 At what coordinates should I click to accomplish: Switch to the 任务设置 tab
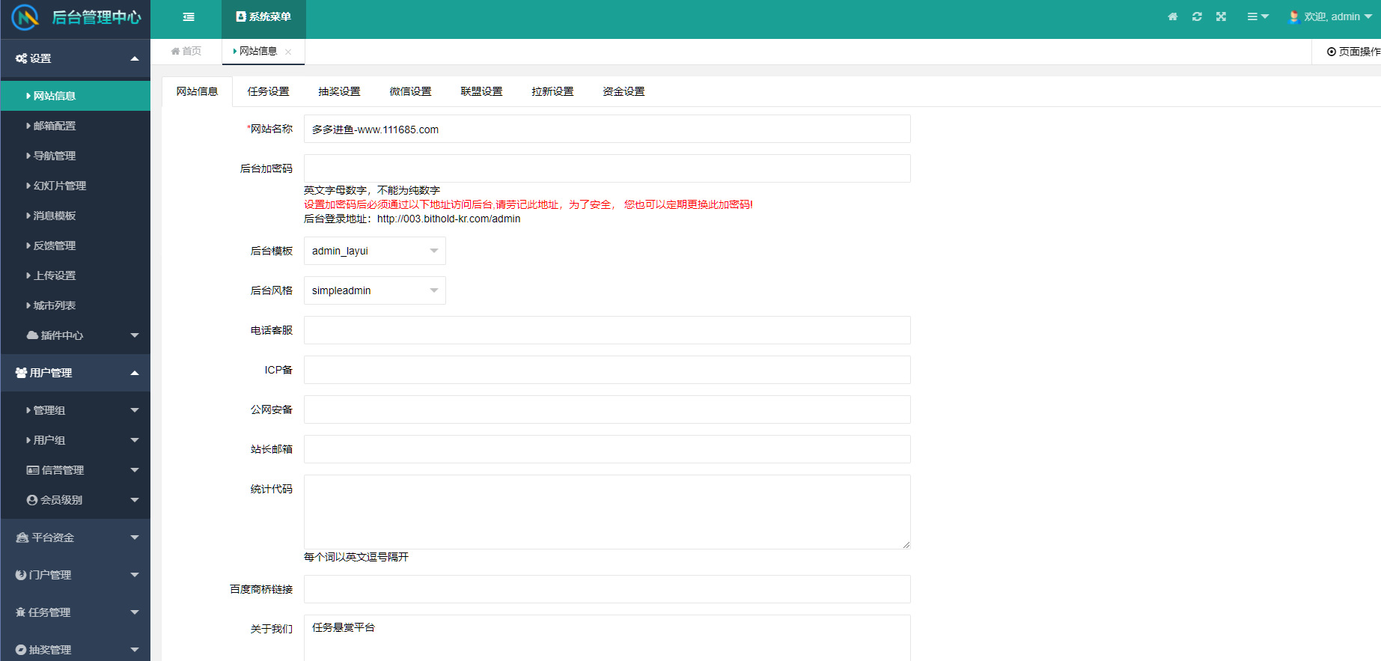(269, 91)
